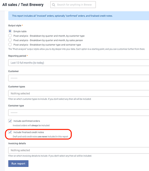Click the Include finalised credit notes label
The height and width of the screenshot is (171, 149).
click(29, 132)
